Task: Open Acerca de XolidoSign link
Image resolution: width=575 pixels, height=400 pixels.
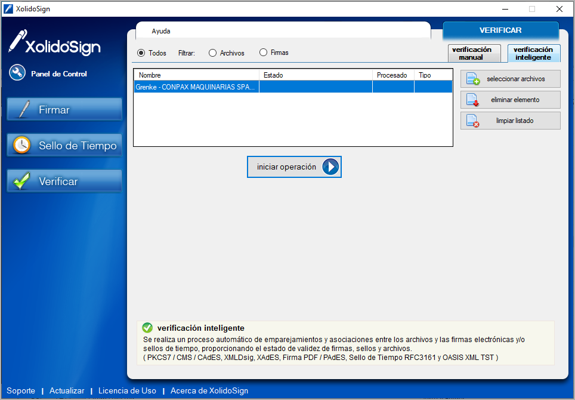Action: click(x=209, y=391)
